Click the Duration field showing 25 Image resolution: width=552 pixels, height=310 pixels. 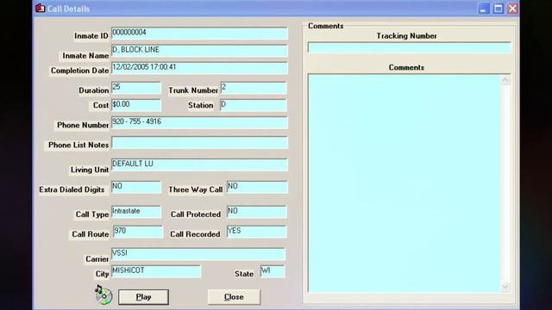click(x=136, y=88)
